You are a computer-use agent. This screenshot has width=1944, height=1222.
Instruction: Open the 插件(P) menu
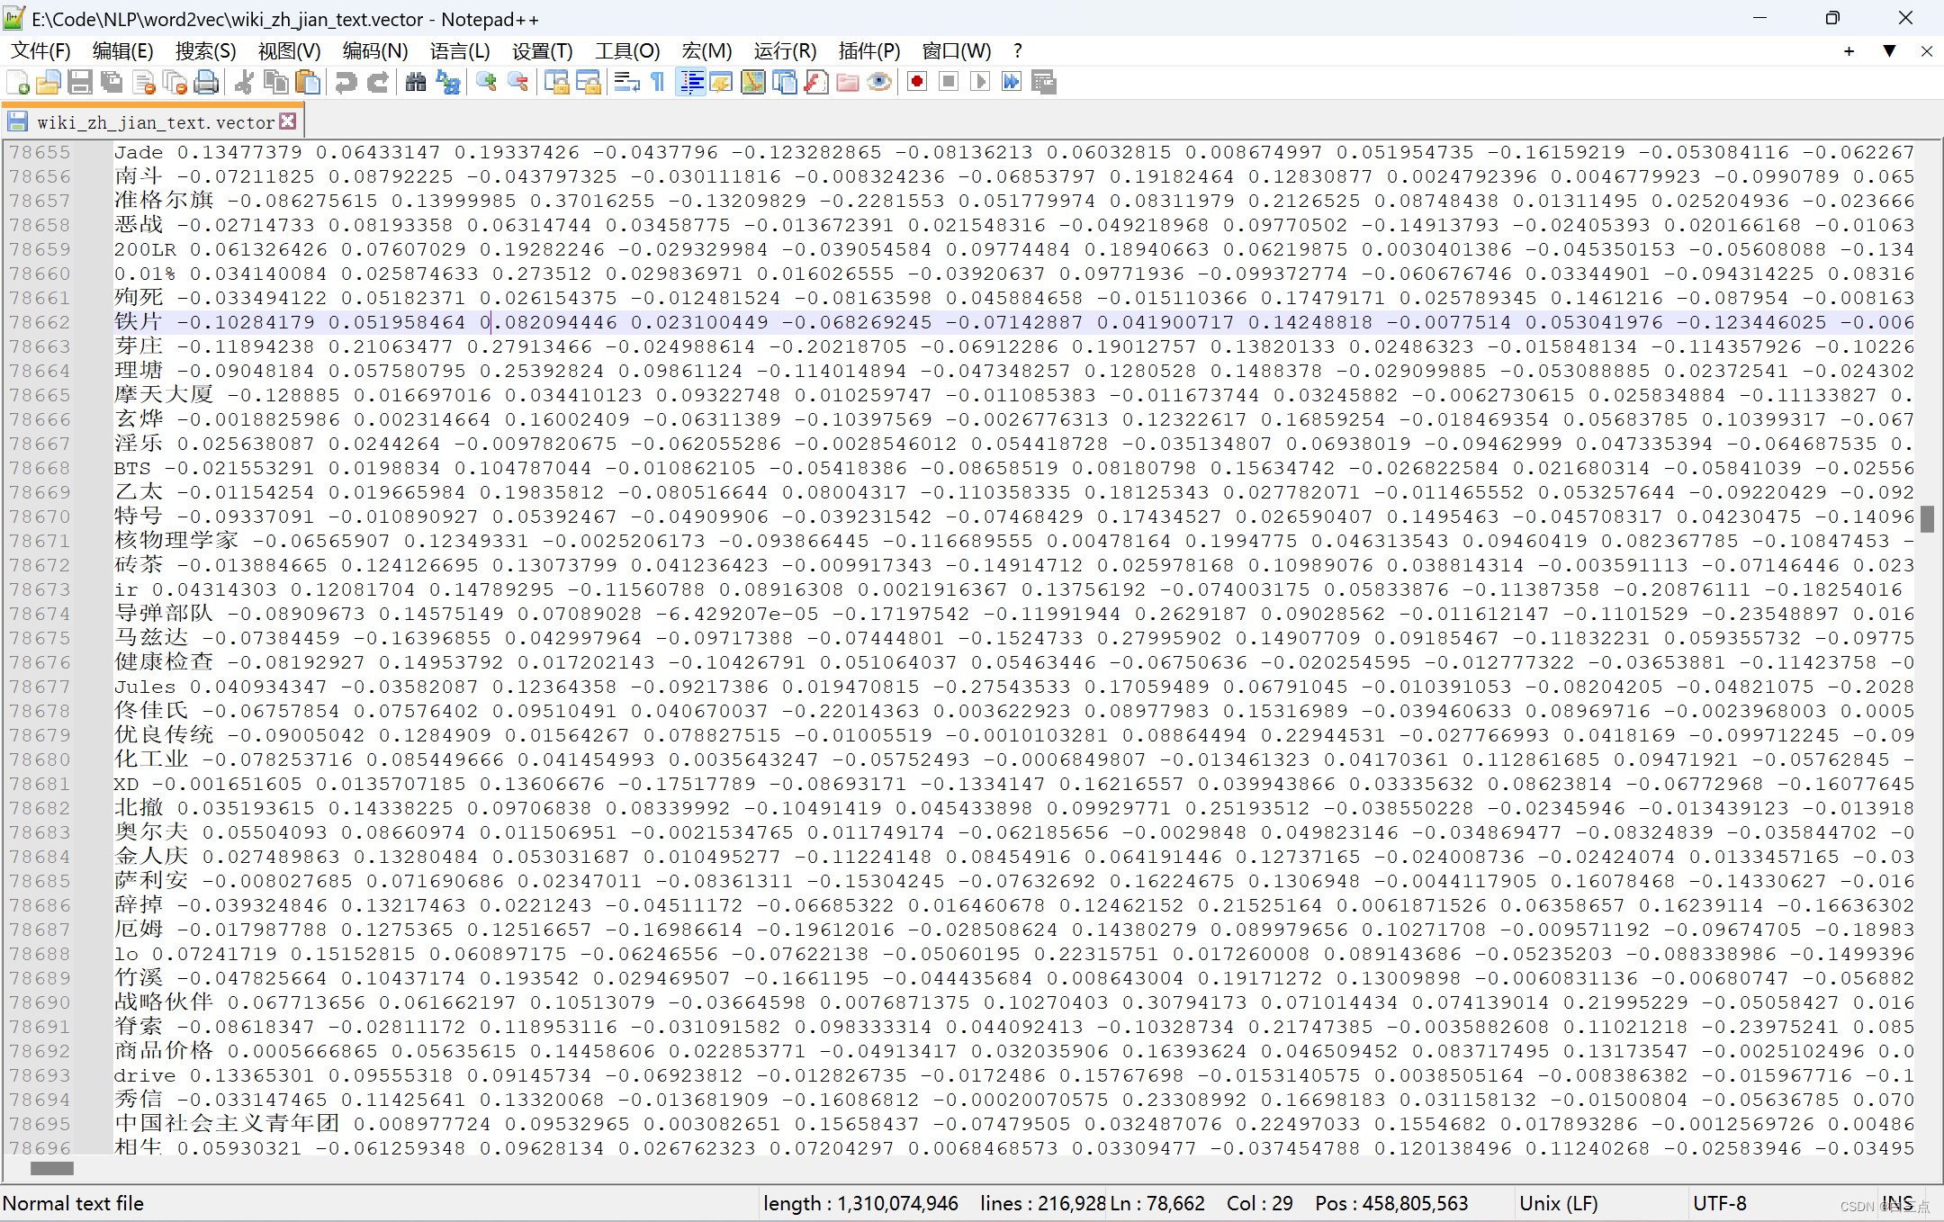coord(869,51)
